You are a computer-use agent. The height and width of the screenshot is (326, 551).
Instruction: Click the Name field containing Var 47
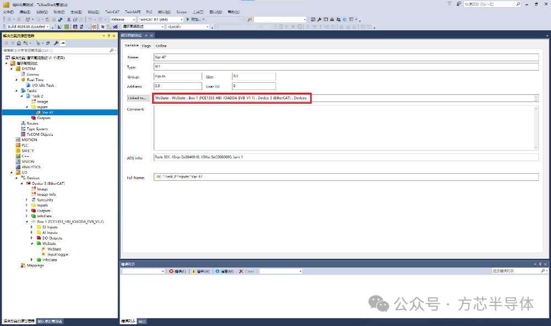pyautogui.click(x=346, y=57)
